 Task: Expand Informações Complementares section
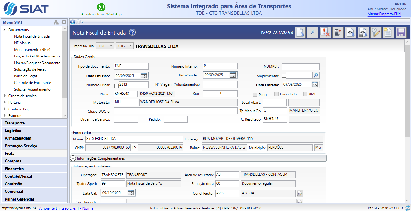pyautogui.click(x=73, y=158)
